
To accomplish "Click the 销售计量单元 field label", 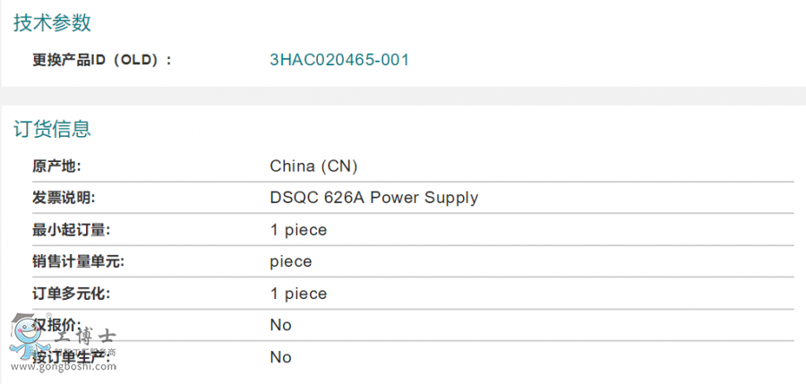I will click(78, 261).
